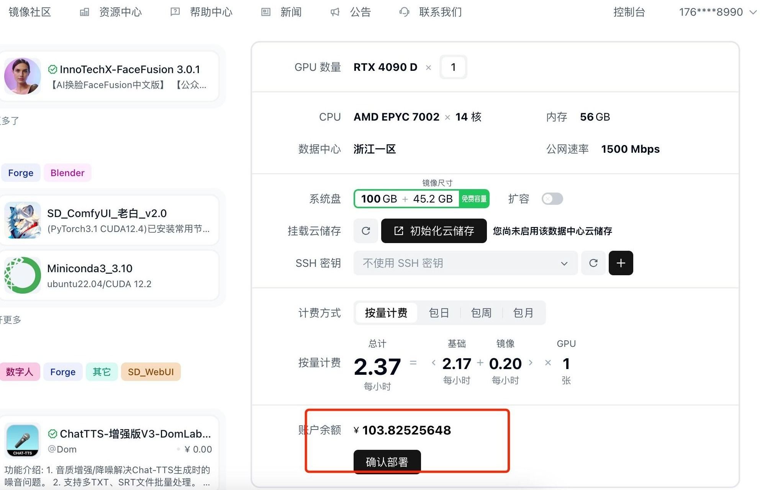Click the 帮助中心 help icon
The height and width of the screenshot is (490, 775).
(x=175, y=12)
